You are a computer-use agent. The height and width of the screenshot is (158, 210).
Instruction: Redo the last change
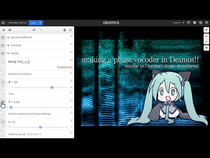coord(40,30)
